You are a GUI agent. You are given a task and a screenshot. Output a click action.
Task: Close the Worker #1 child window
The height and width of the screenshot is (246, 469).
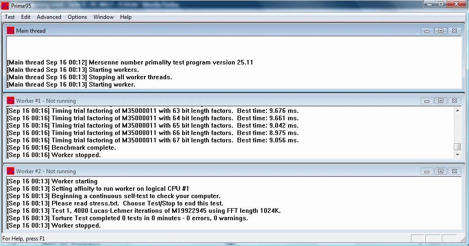click(454, 100)
